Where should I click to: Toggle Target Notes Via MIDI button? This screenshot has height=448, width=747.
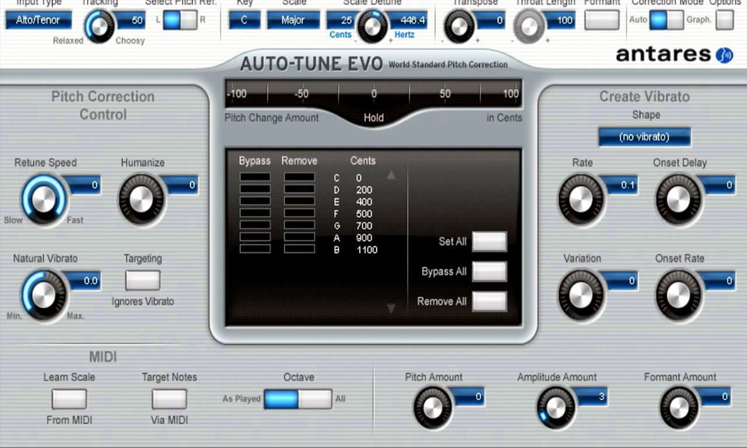[169, 399]
